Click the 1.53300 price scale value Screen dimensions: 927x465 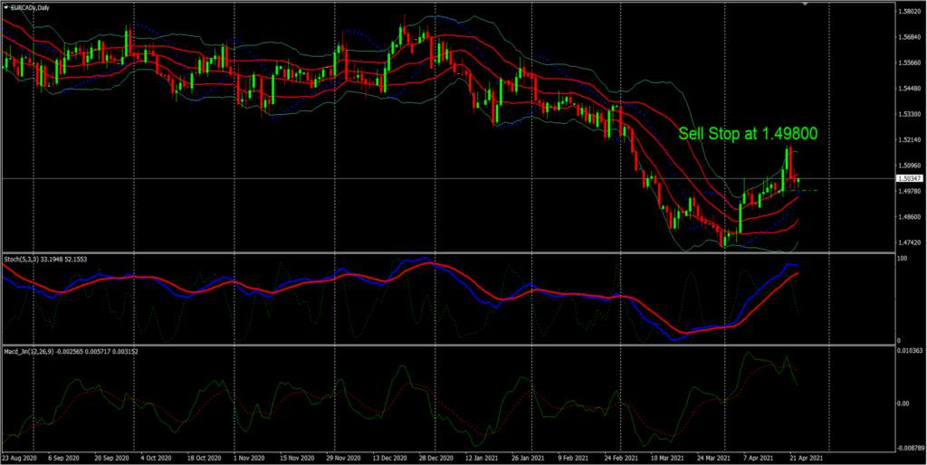pyautogui.click(x=911, y=115)
